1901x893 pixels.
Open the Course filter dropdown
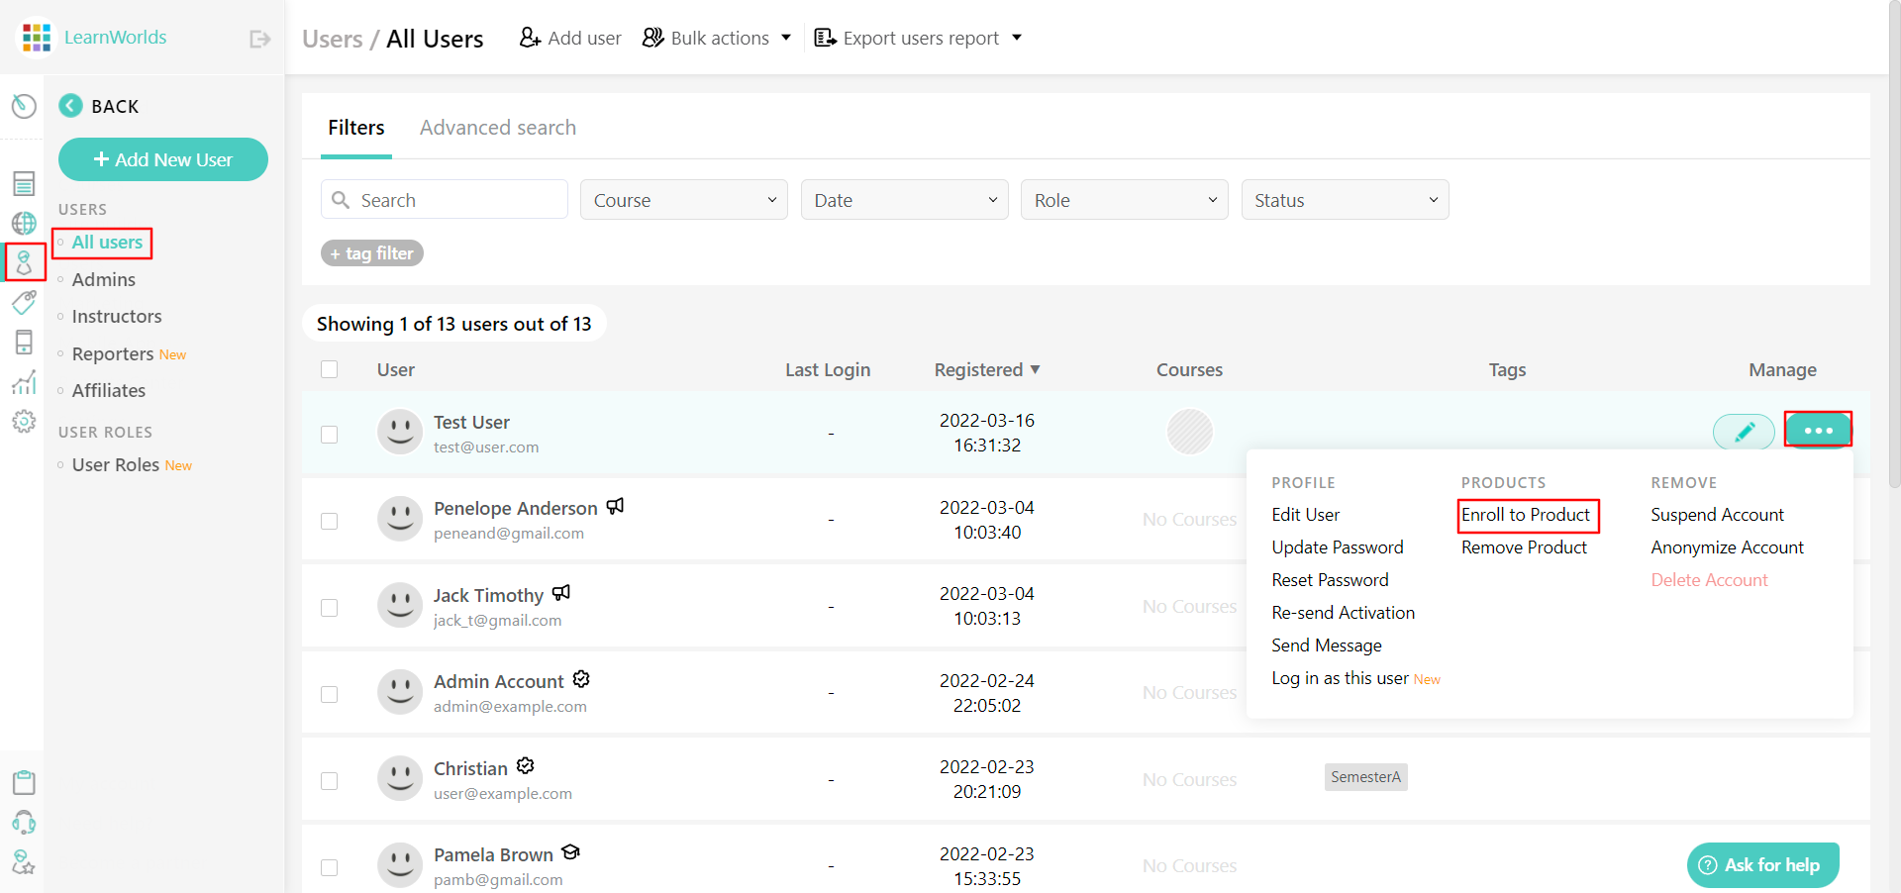pyautogui.click(x=683, y=199)
